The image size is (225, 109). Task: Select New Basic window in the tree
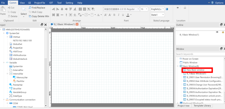coord(196,70)
